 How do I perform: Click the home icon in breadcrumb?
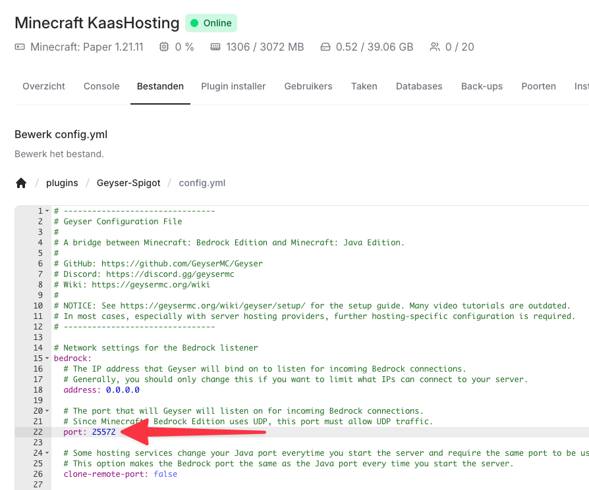click(x=21, y=183)
